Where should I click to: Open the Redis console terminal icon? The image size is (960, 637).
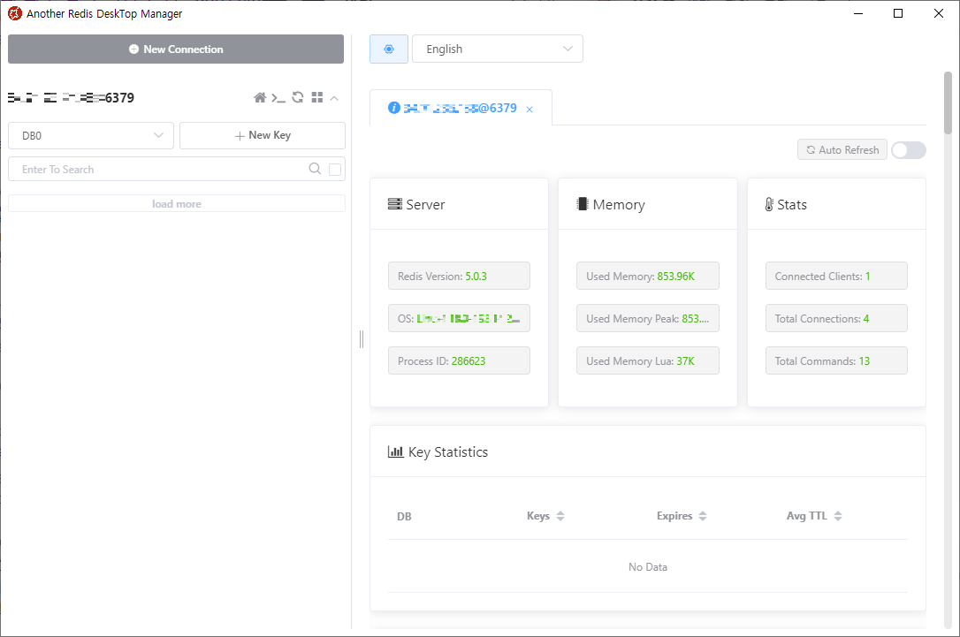(x=278, y=98)
